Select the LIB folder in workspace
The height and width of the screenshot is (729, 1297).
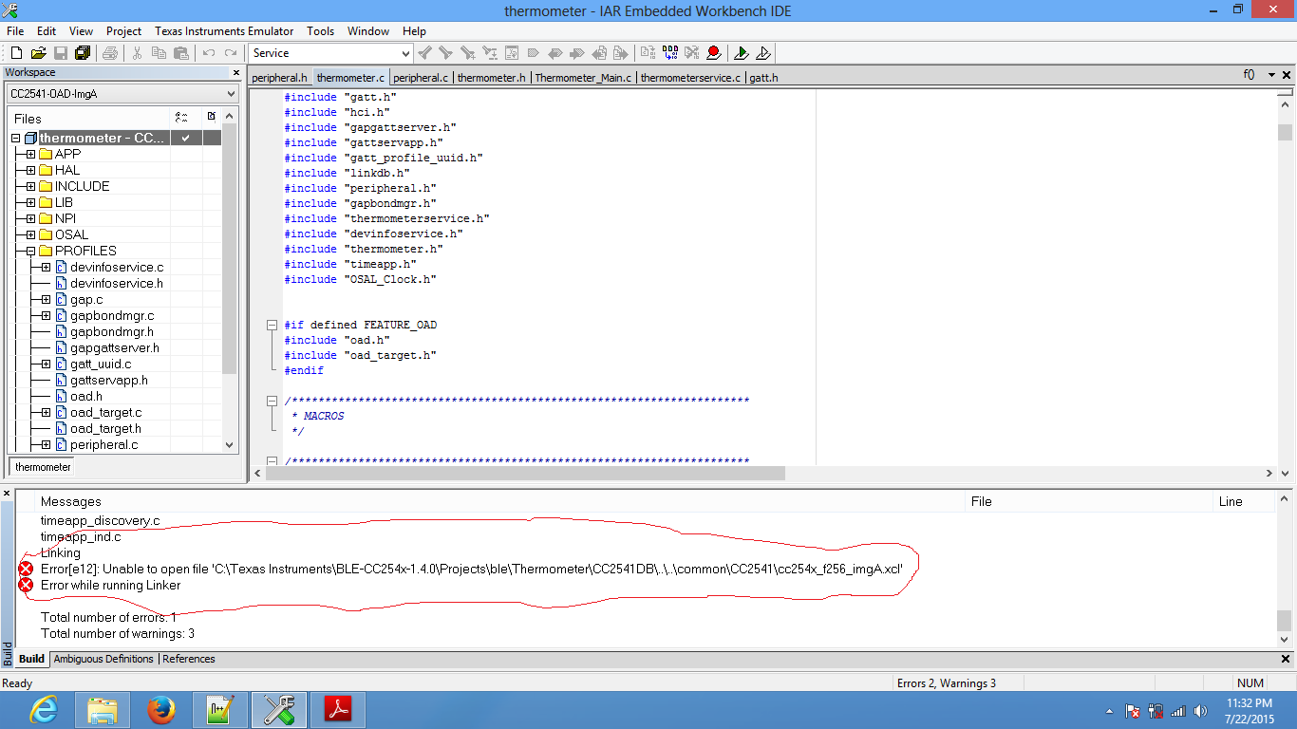tap(64, 202)
